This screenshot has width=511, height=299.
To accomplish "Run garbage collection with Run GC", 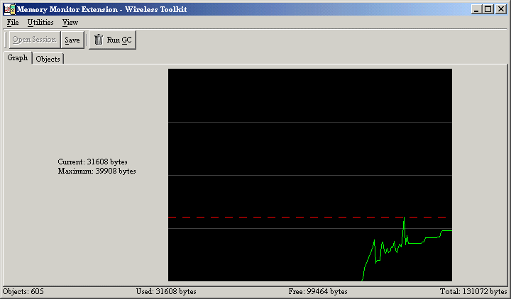I will (x=112, y=40).
